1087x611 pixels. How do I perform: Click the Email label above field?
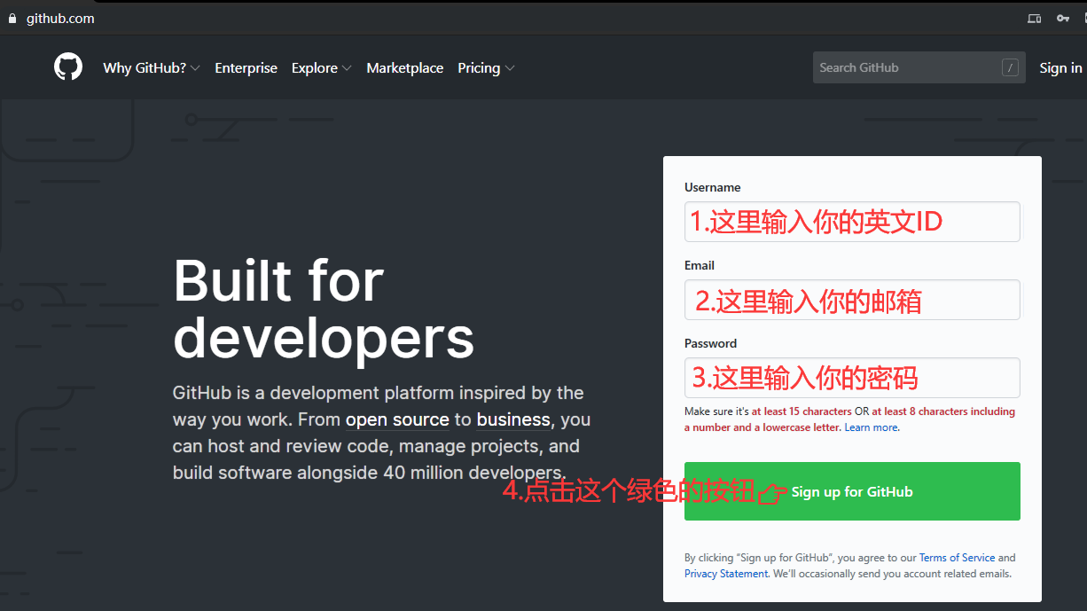click(700, 265)
